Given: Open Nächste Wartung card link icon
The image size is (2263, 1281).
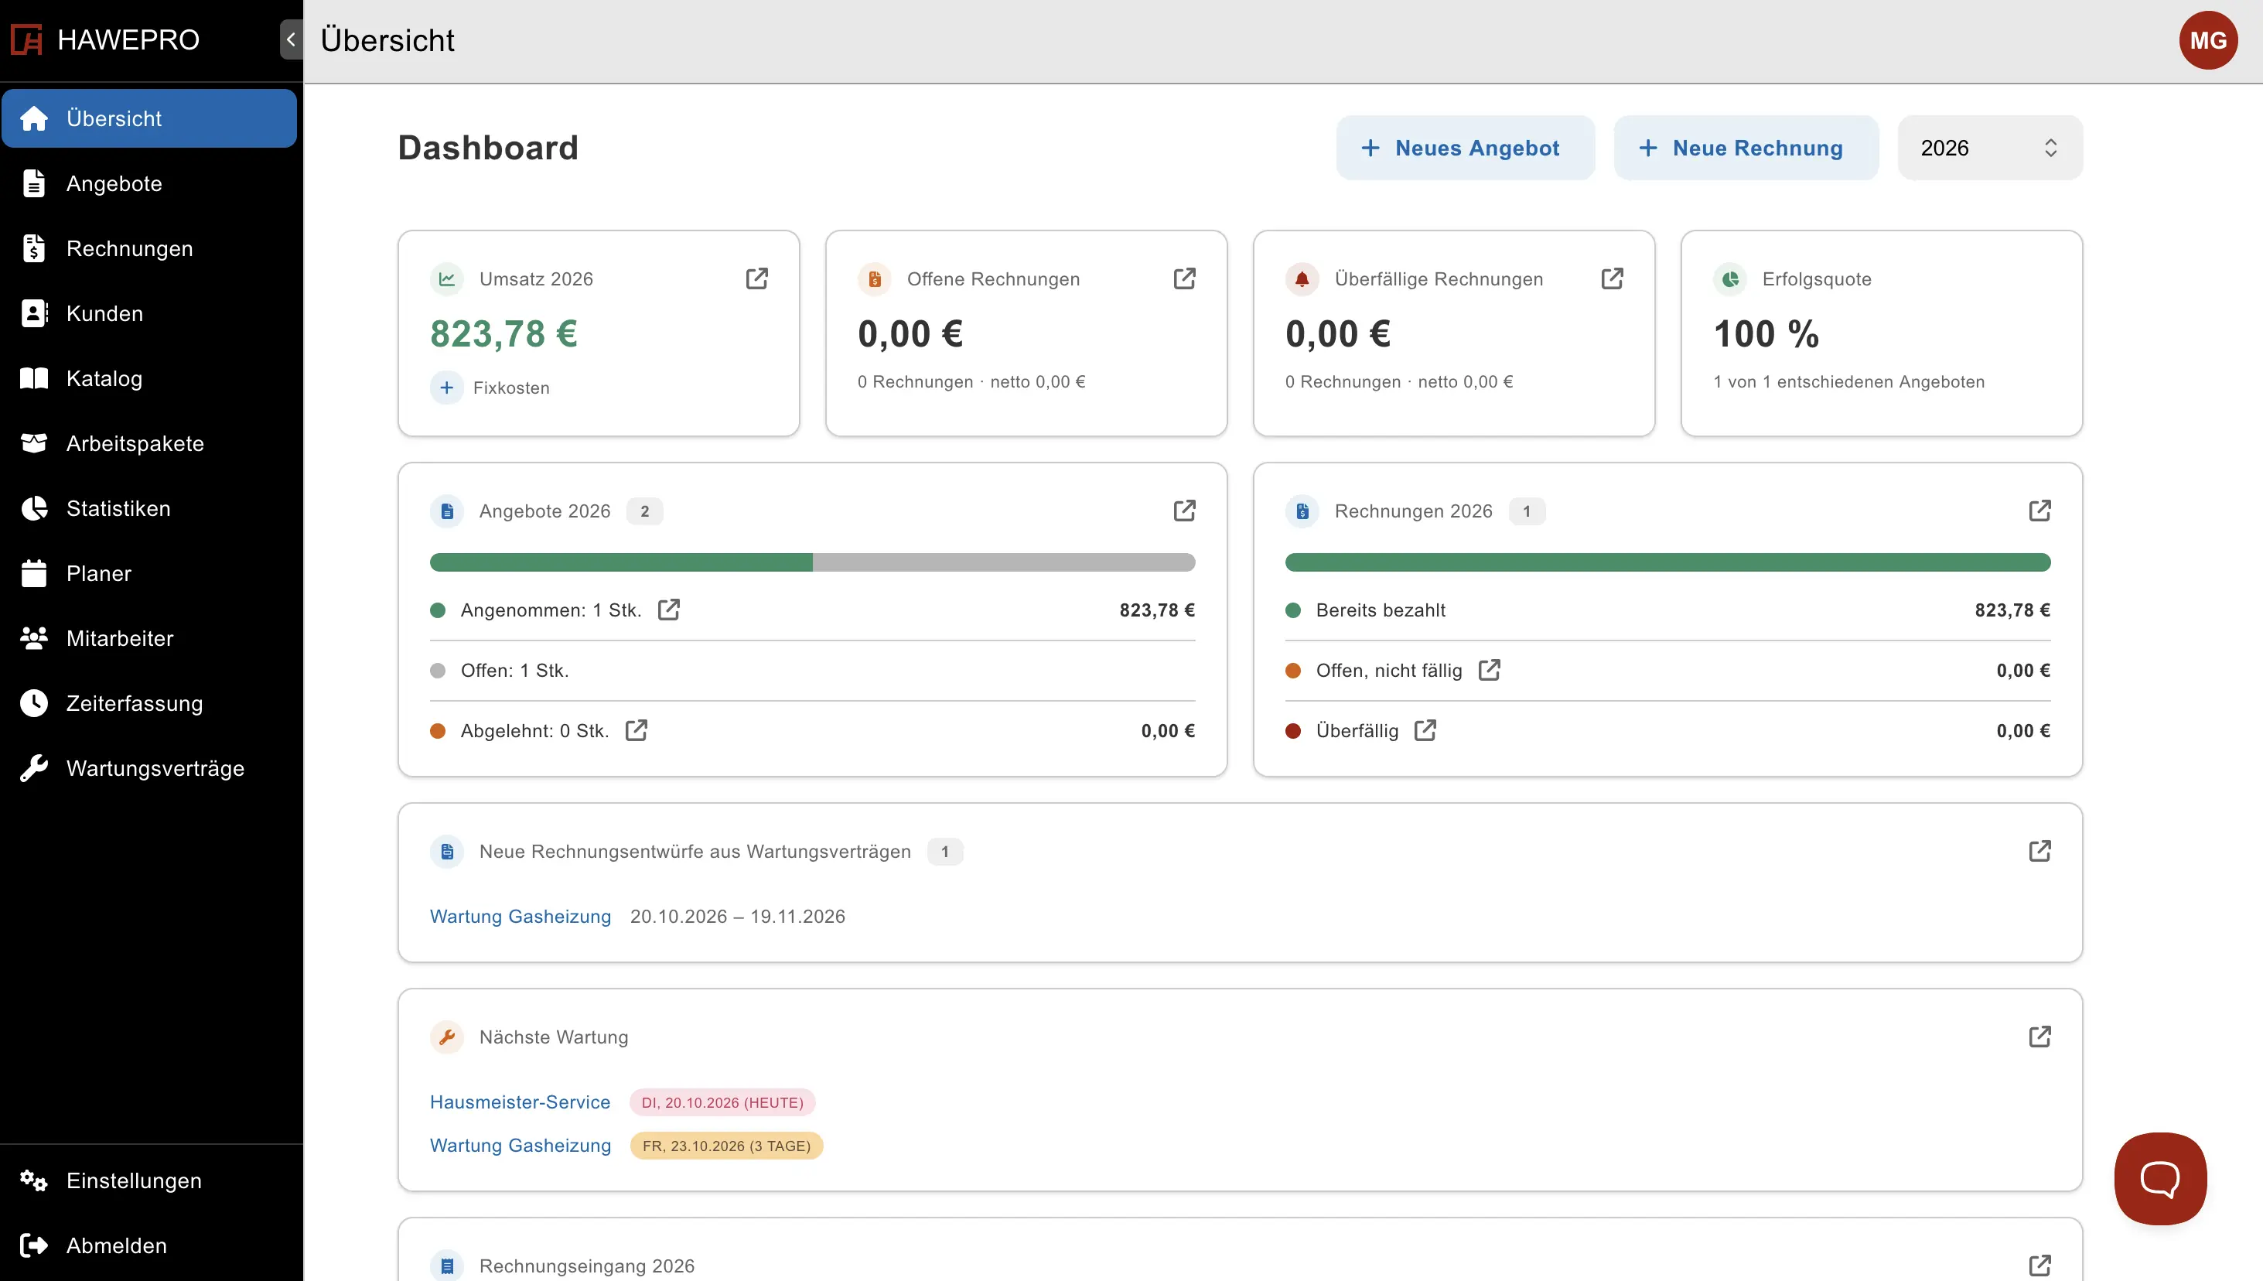Looking at the screenshot, I should pos(2039,1037).
